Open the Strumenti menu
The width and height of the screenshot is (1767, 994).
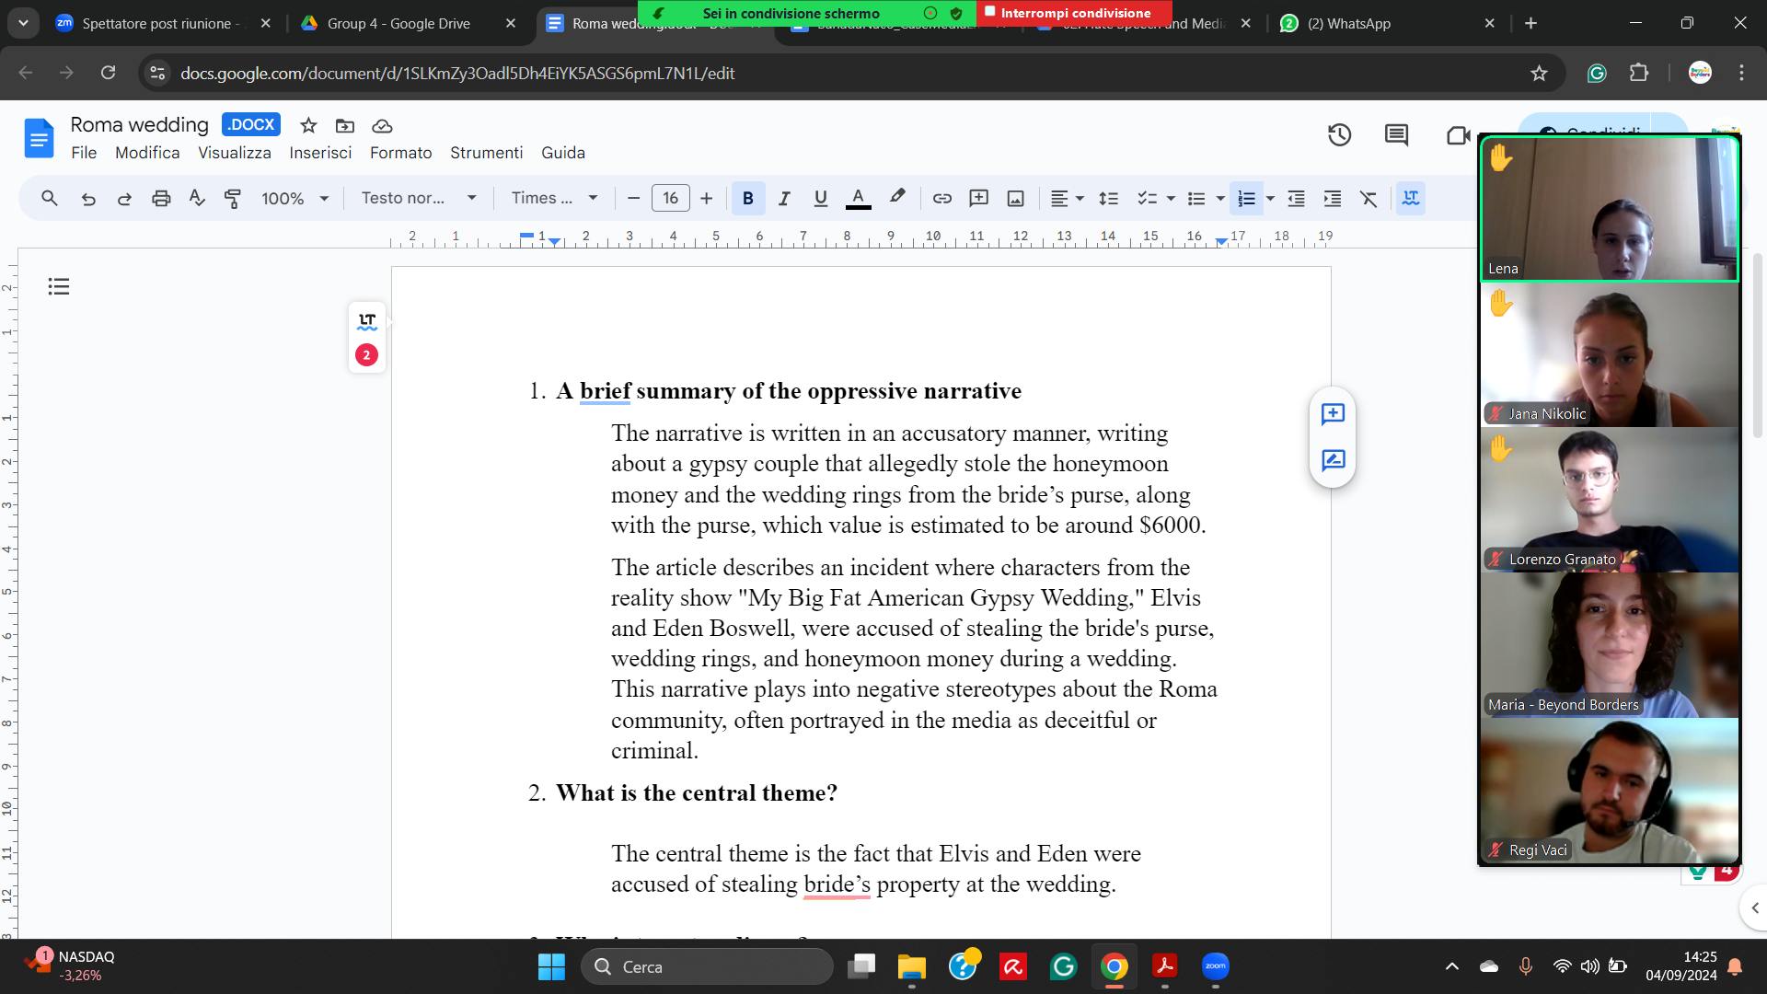click(486, 153)
